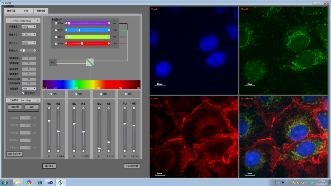Click plus icon on 488nm laser power

pos(109,30)
